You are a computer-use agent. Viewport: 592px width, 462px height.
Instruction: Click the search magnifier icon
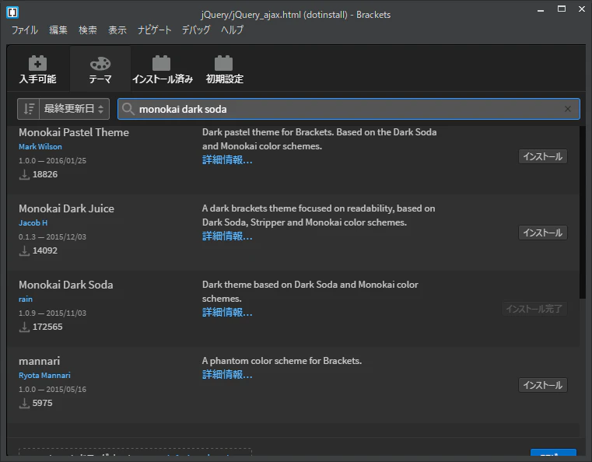(128, 109)
